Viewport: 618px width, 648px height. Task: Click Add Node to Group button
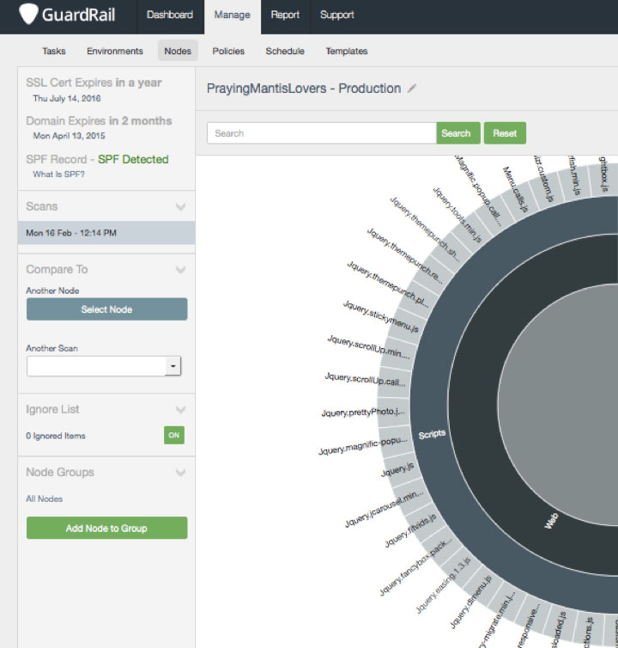[x=106, y=528]
